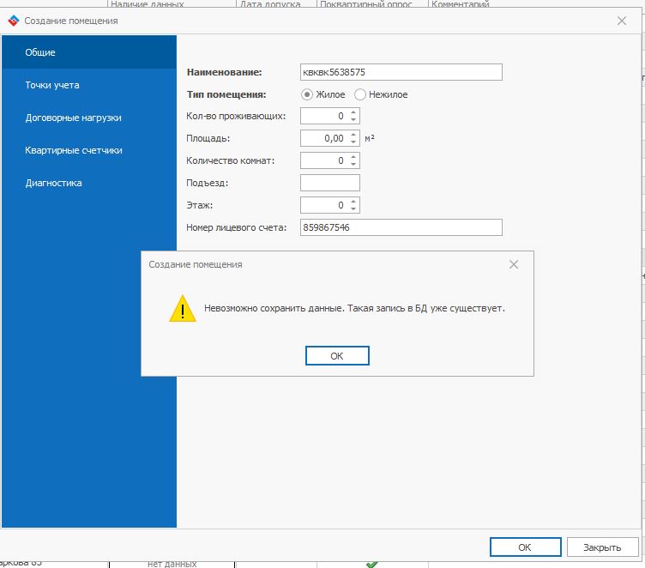Decrease Площадь value with down arrow
The height and width of the screenshot is (568, 645).
click(x=354, y=142)
